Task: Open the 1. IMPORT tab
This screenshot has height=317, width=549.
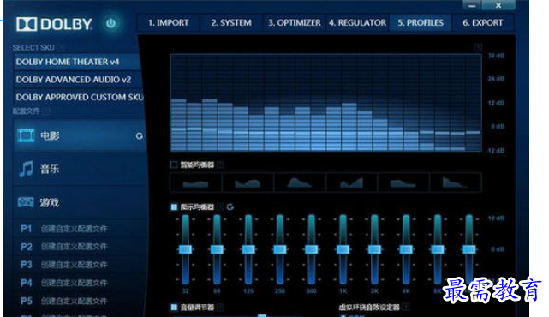Action: click(x=168, y=23)
